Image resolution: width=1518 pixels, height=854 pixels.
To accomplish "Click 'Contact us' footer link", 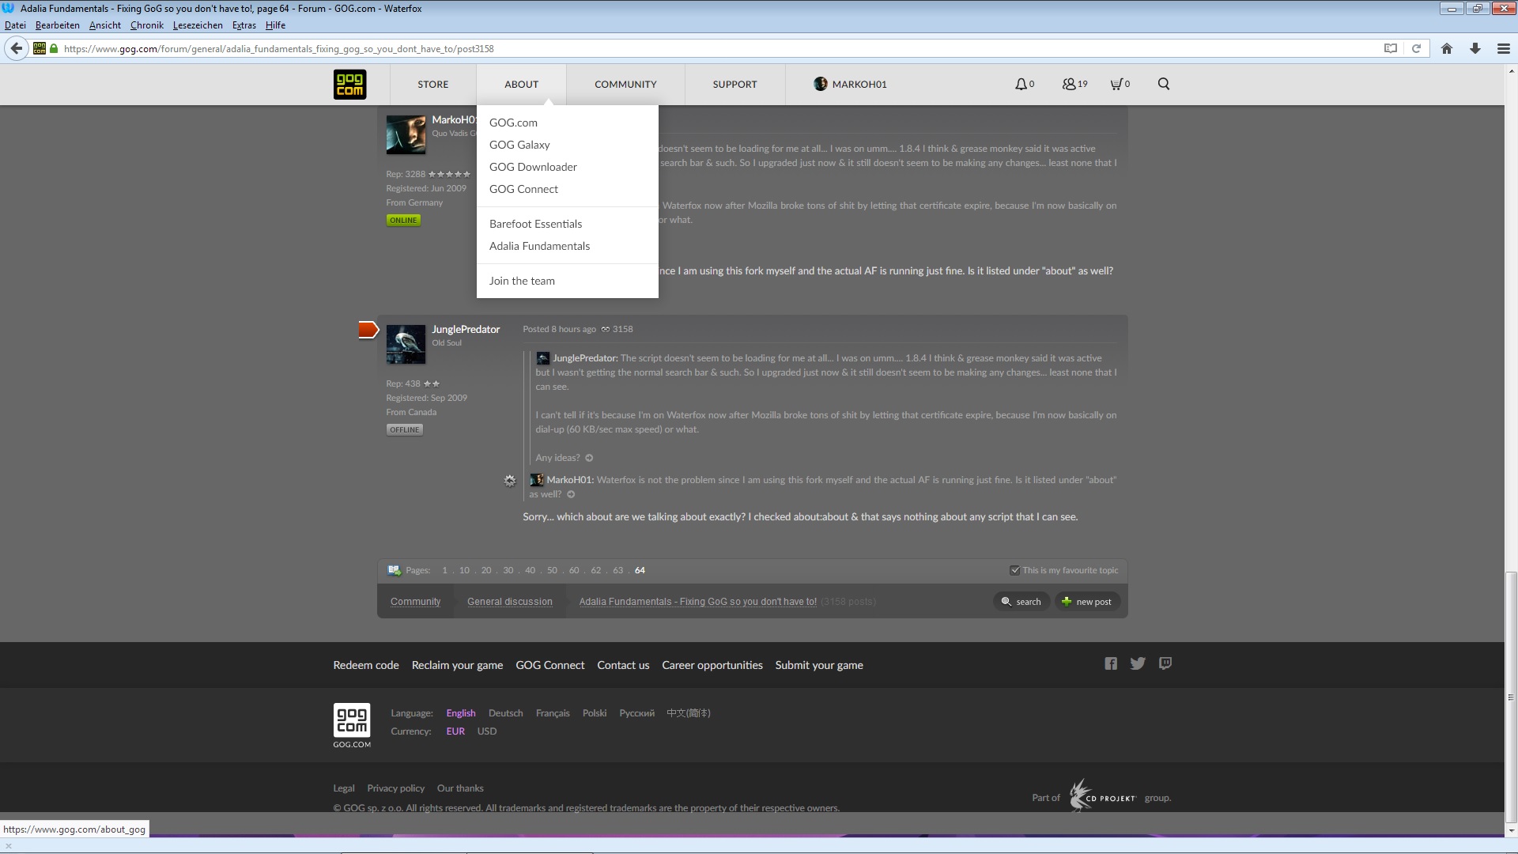I will click(623, 665).
